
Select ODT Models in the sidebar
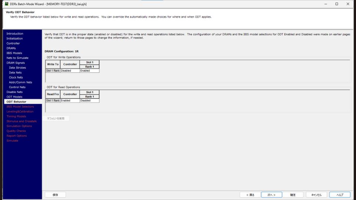[14, 97]
